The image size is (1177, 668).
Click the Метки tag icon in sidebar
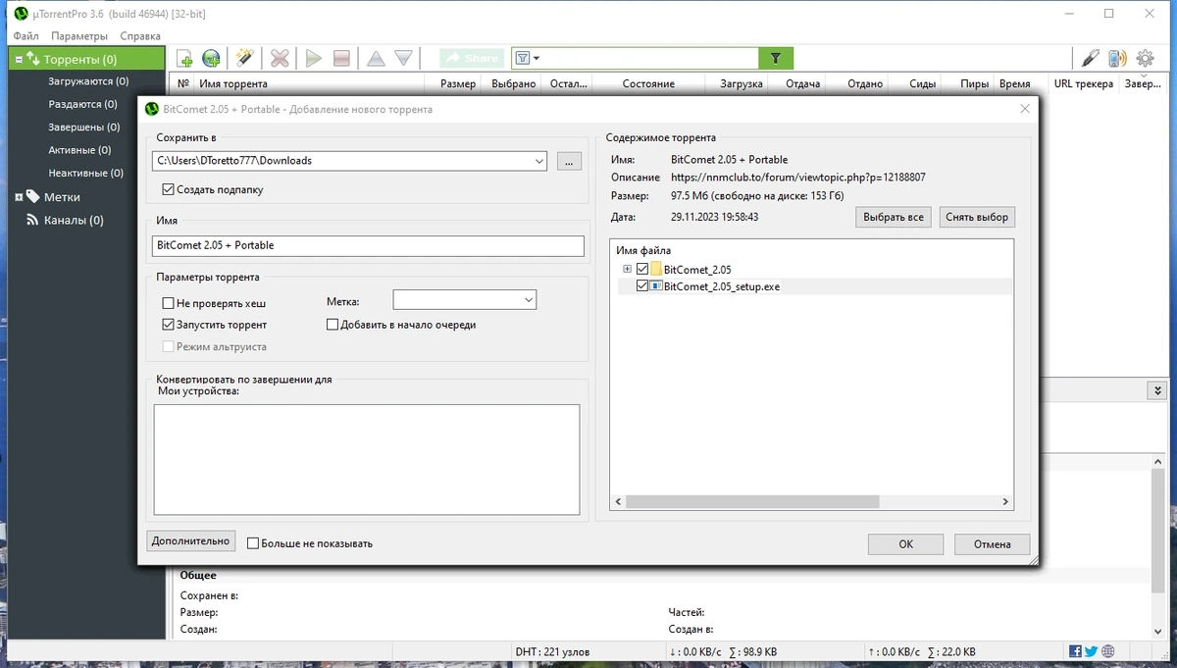coord(32,196)
